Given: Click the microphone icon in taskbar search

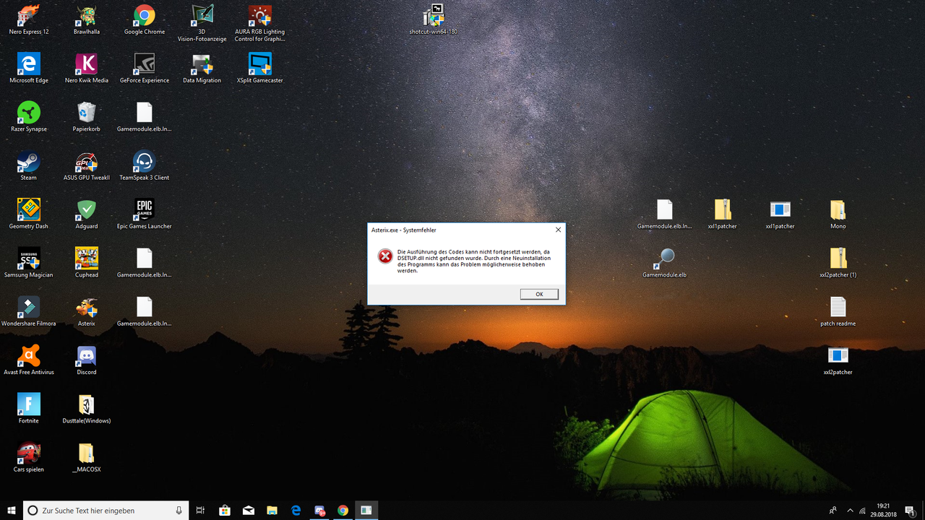Looking at the screenshot, I should click(178, 511).
